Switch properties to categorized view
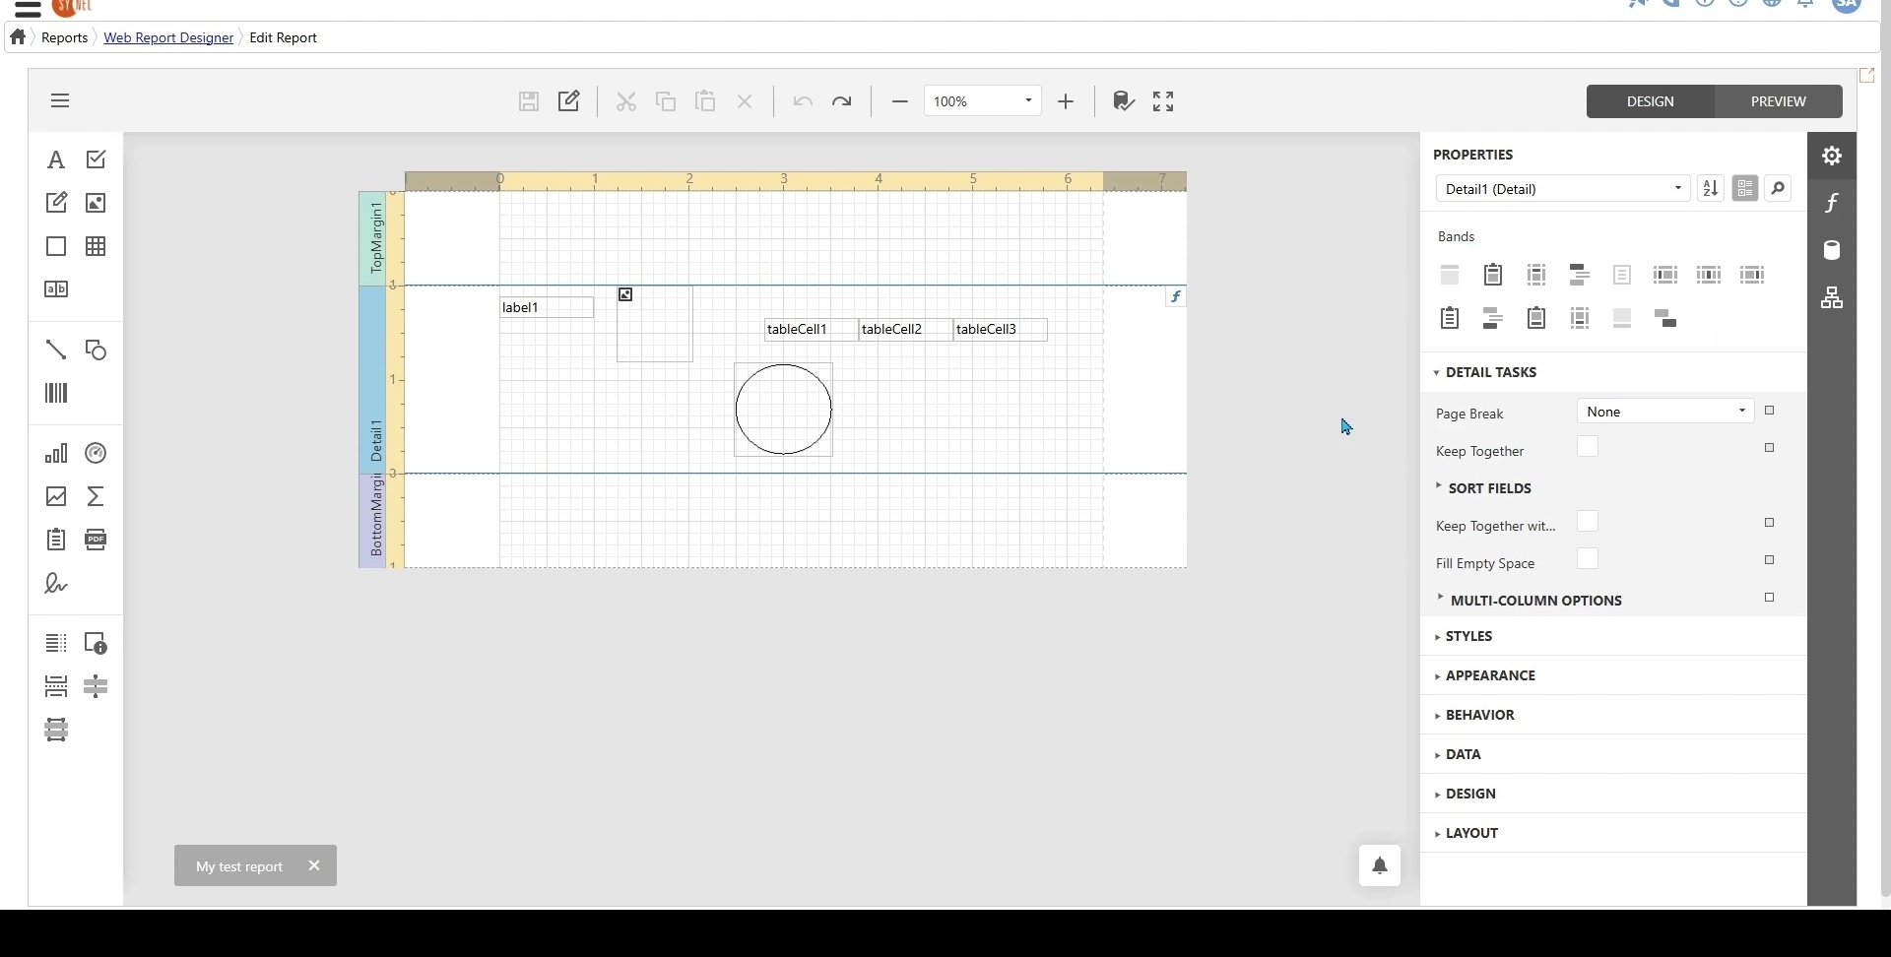The width and height of the screenshot is (1891, 957). coord(1745,188)
